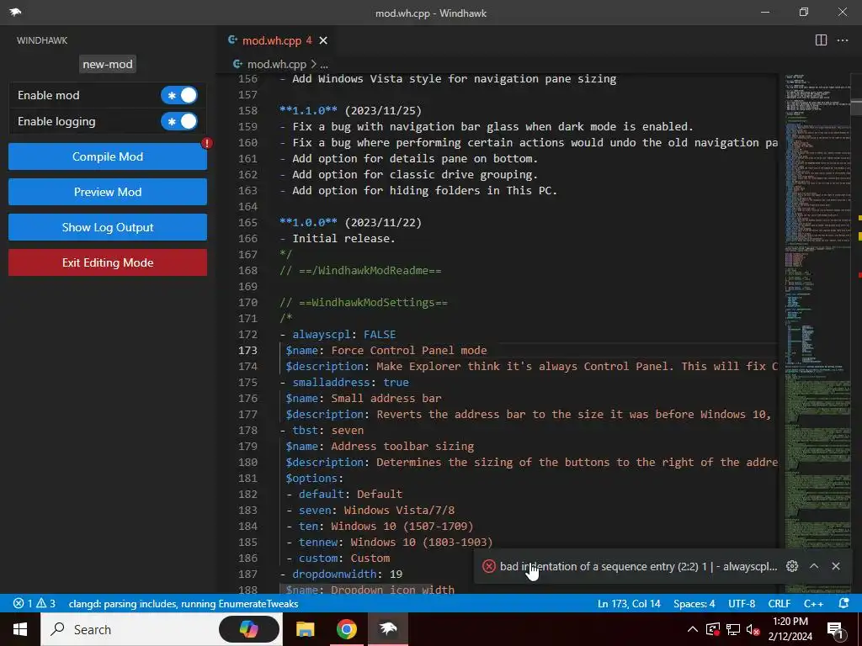Open errors and warnings in status bar
The image size is (862, 646).
point(34,604)
